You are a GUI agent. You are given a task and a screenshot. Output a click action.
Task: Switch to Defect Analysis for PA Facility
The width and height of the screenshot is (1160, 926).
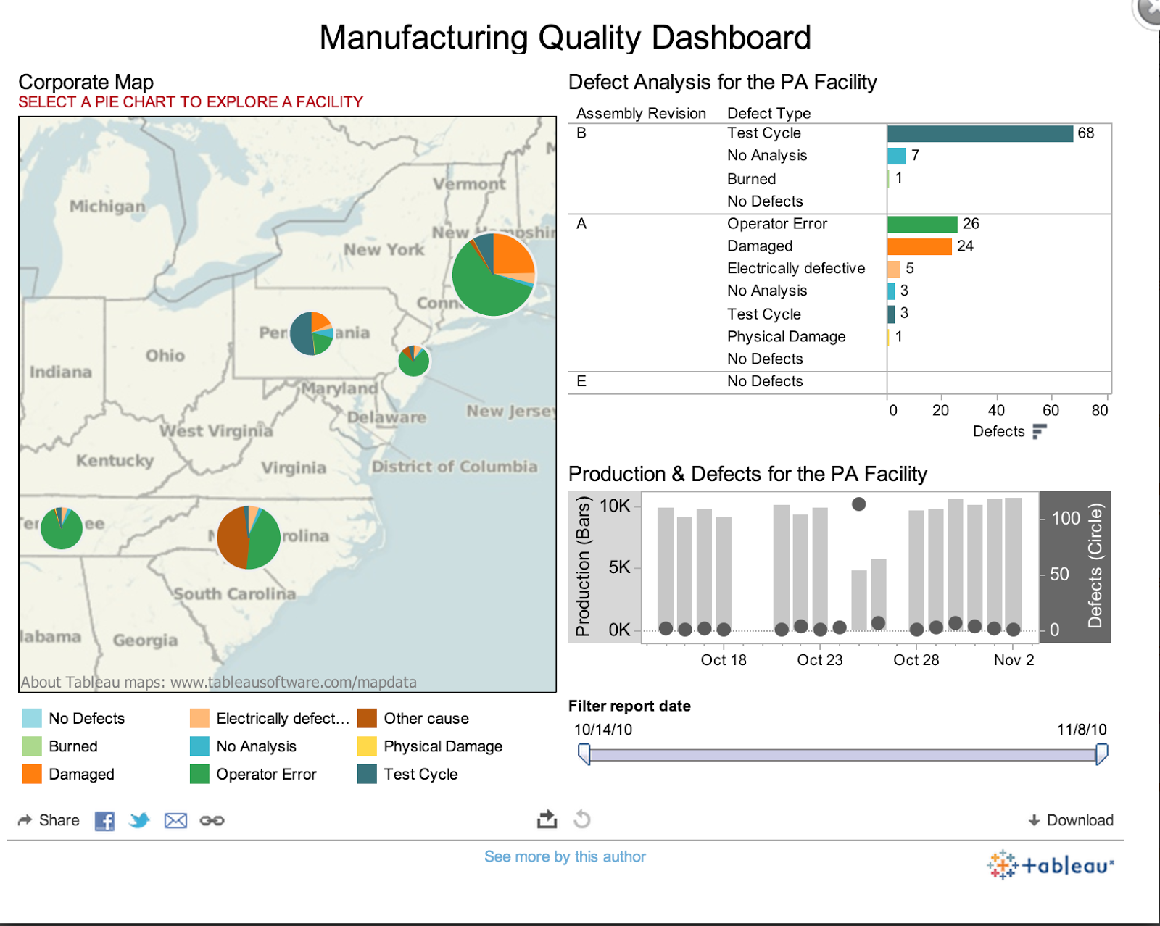coord(722,82)
